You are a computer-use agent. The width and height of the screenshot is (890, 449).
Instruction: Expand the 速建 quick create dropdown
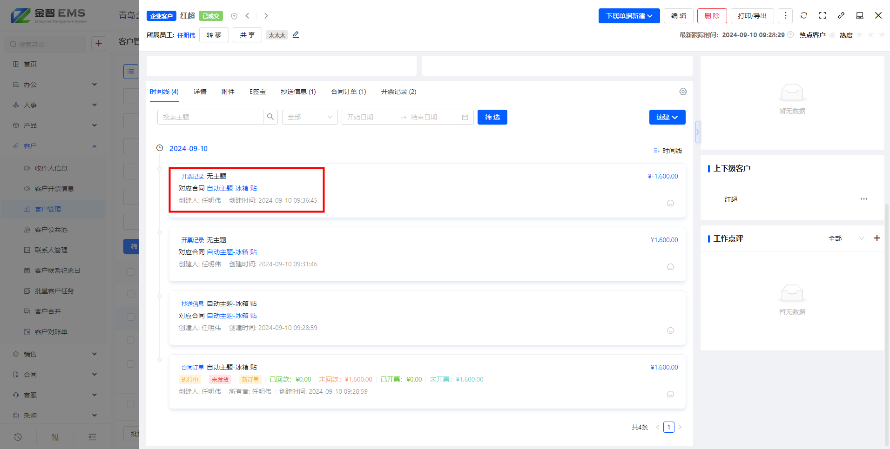click(667, 117)
